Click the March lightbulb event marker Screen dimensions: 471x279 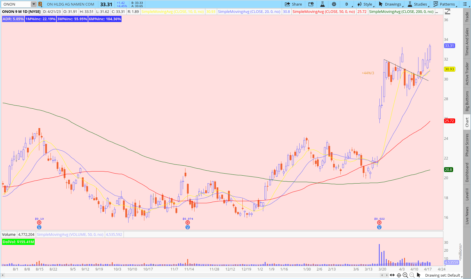point(379,227)
